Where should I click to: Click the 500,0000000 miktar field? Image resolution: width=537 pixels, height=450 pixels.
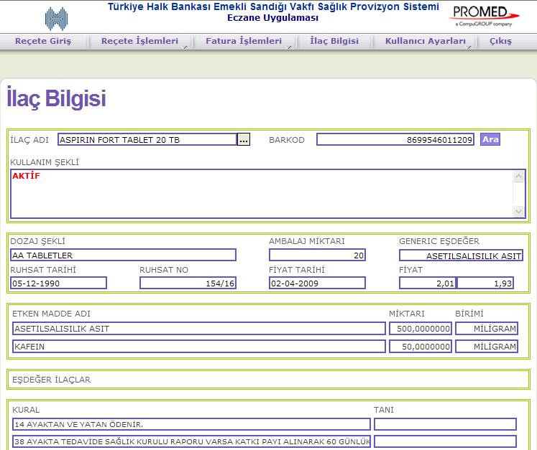click(421, 329)
